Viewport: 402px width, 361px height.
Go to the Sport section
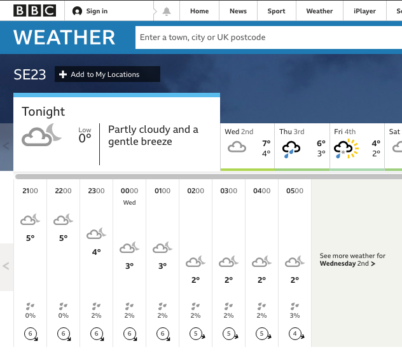click(276, 11)
